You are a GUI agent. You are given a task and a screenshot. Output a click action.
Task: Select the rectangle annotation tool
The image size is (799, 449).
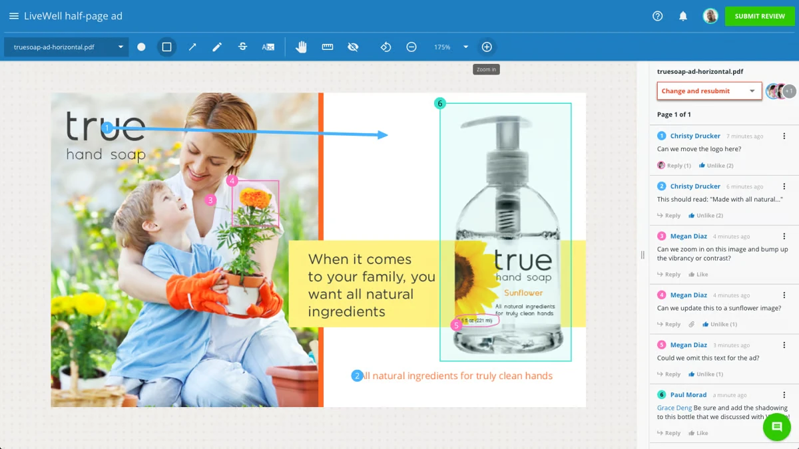click(166, 47)
